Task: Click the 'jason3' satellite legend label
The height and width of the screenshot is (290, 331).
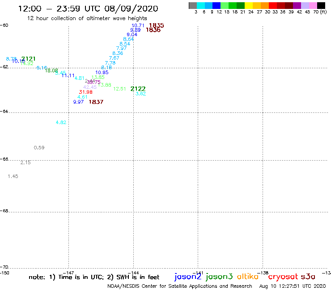Action: 219,277
